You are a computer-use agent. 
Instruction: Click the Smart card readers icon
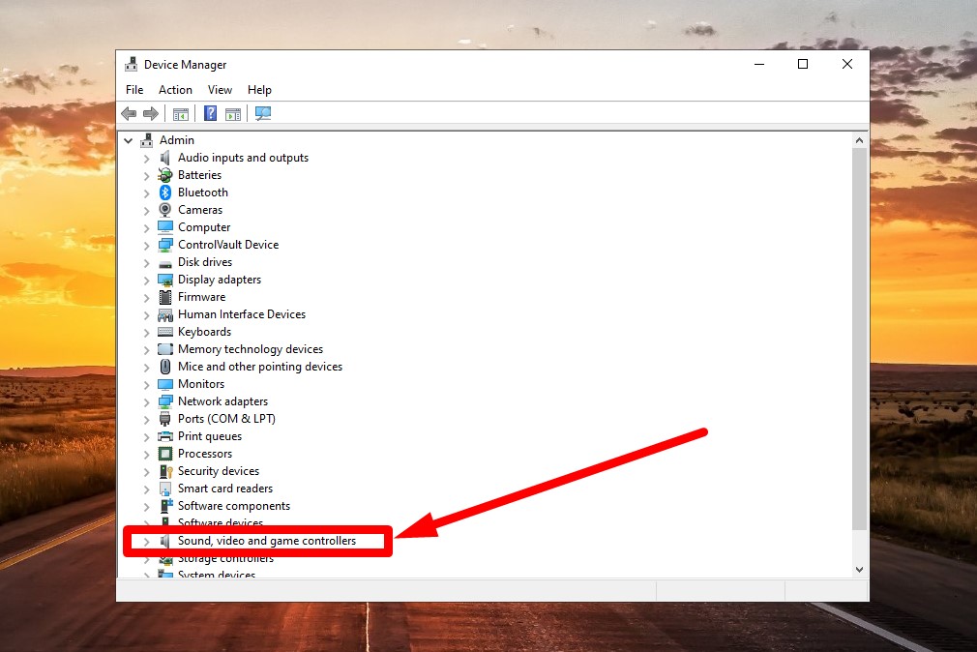click(165, 489)
